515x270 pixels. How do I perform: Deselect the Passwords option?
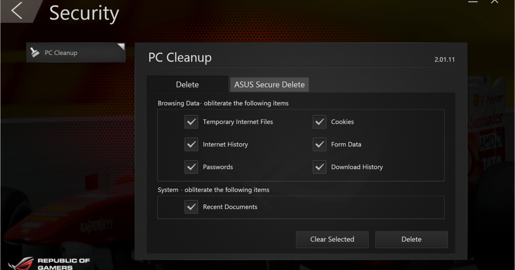(x=191, y=167)
